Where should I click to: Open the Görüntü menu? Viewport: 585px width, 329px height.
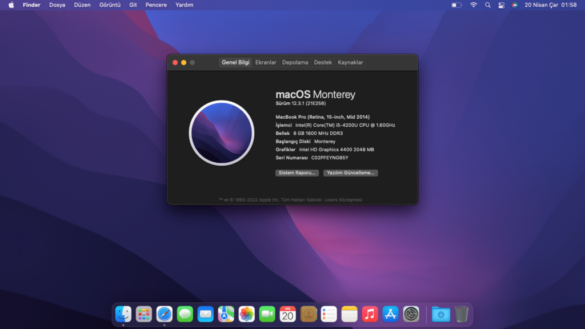click(110, 5)
